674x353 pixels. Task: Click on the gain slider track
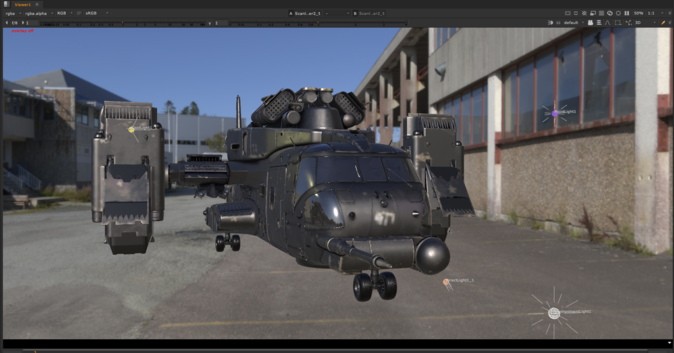tap(122, 23)
